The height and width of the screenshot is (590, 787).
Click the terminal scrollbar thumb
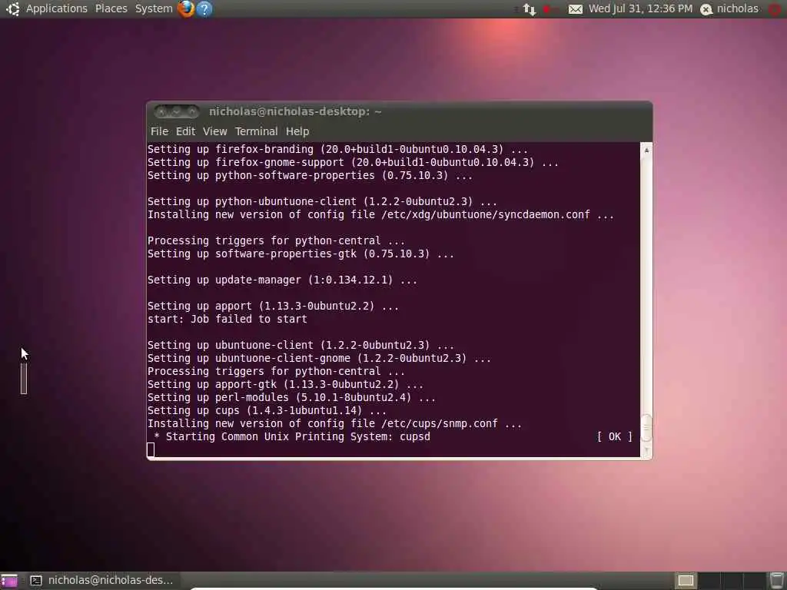click(x=646, y=427)
